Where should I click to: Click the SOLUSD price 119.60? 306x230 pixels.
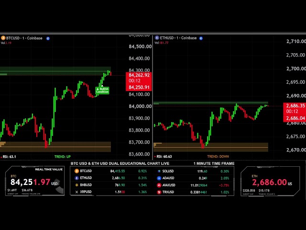202,172
